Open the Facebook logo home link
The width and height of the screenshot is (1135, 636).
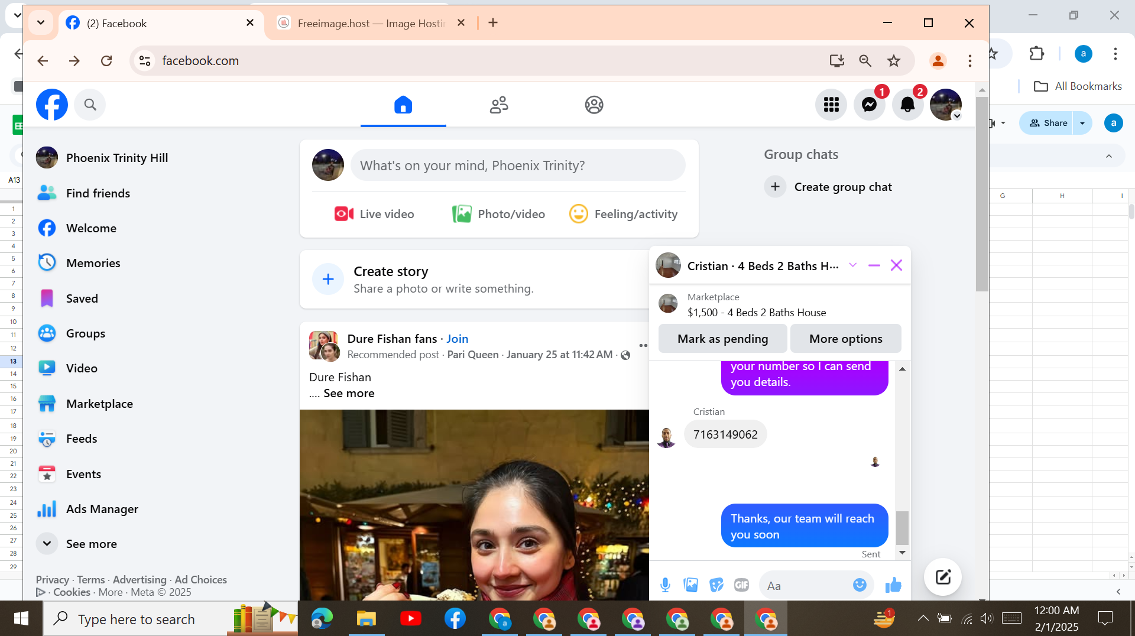[x=52, y=105]
